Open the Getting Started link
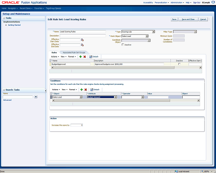 [14, 25]
